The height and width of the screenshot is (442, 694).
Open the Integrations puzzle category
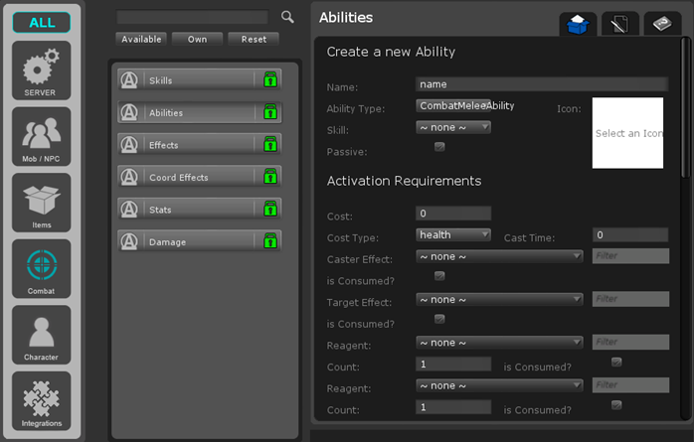41,400
